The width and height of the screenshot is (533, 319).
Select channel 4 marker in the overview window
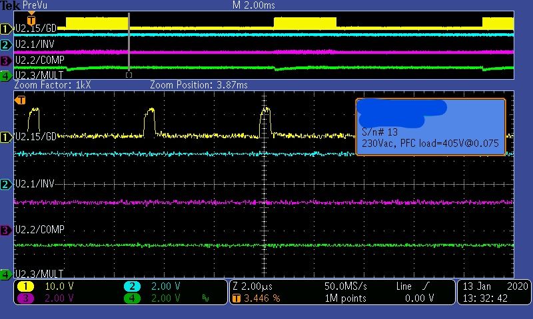[5, 75]
